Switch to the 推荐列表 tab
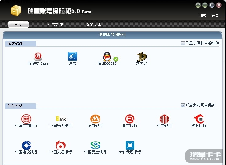Viewport: 226px width, 165px height. [56, 24]
